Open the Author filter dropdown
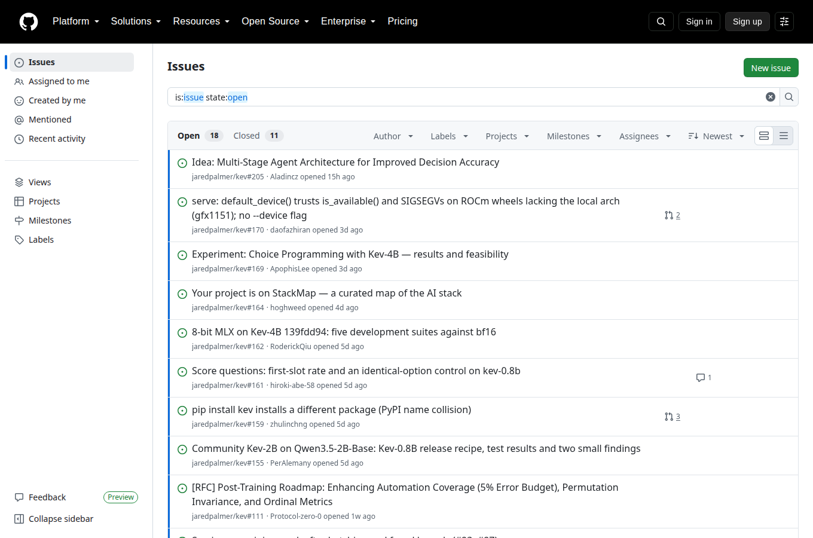The image size is (813, 538). [x=393, y=136]
